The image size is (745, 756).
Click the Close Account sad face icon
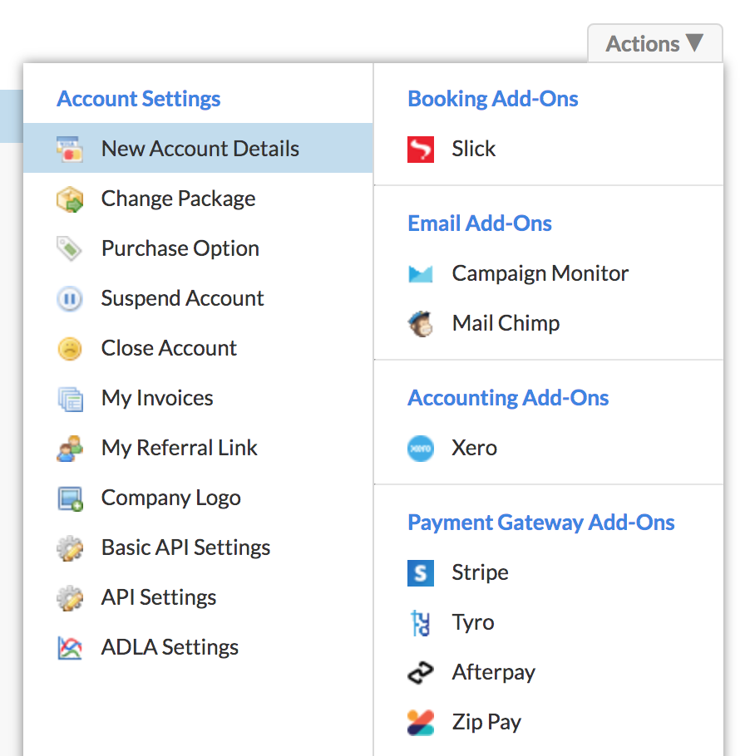[x=70, y=349]
